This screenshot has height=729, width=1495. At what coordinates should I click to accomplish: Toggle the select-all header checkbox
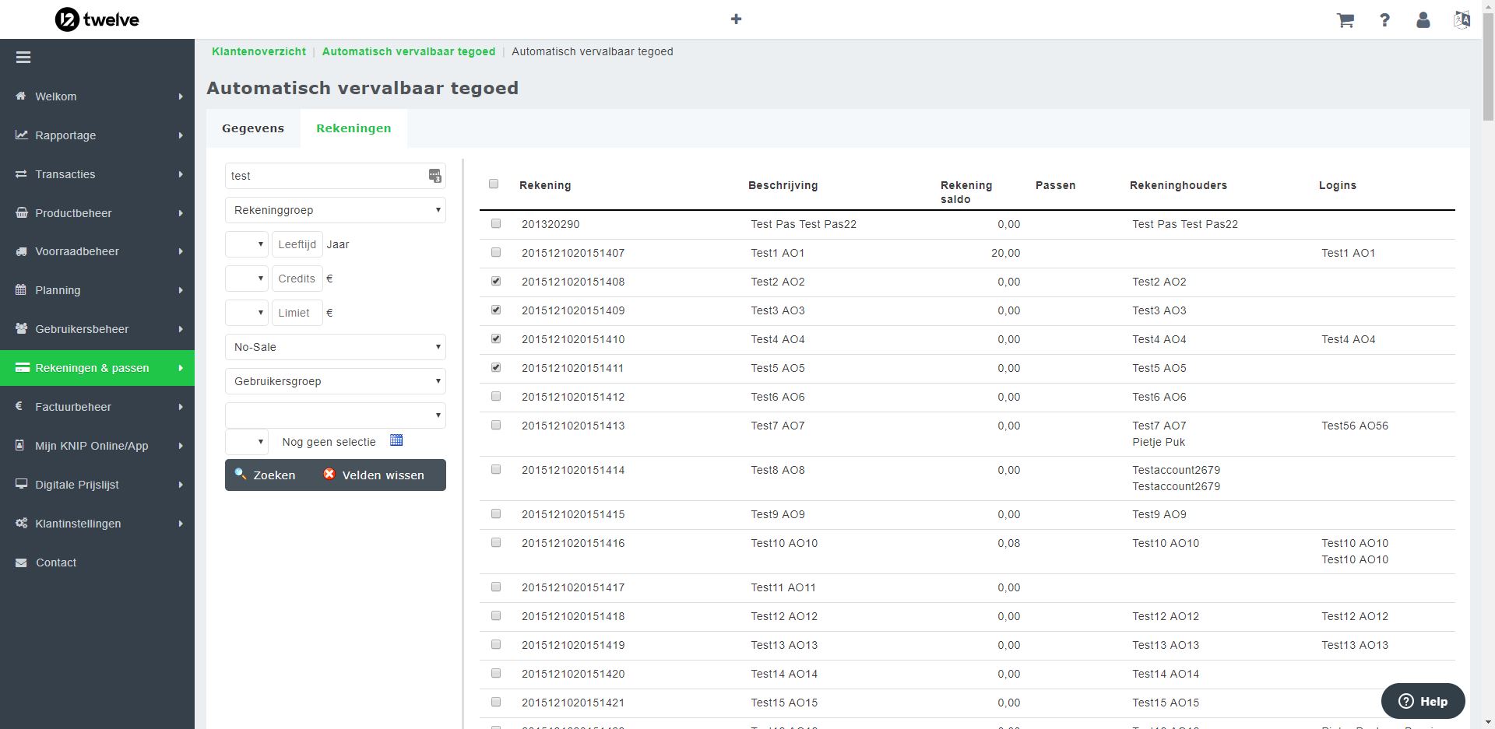tap(494, 184)
